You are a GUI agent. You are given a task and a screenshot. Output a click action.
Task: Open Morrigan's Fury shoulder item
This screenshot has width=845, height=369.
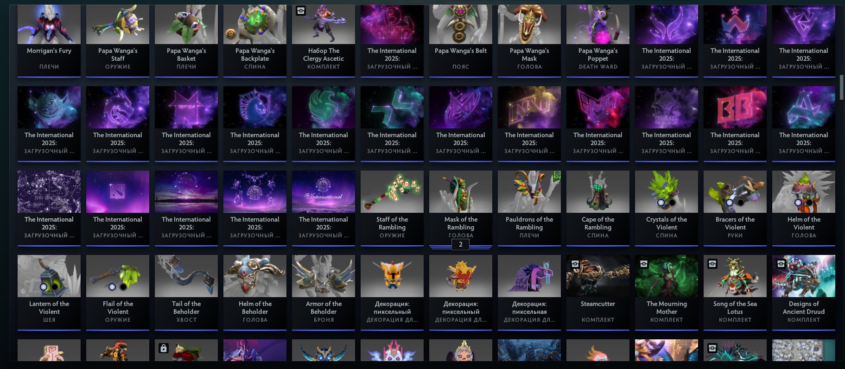coord(49,40)
